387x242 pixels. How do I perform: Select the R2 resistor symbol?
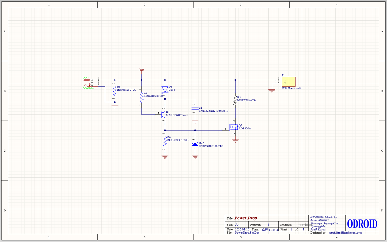141,97
